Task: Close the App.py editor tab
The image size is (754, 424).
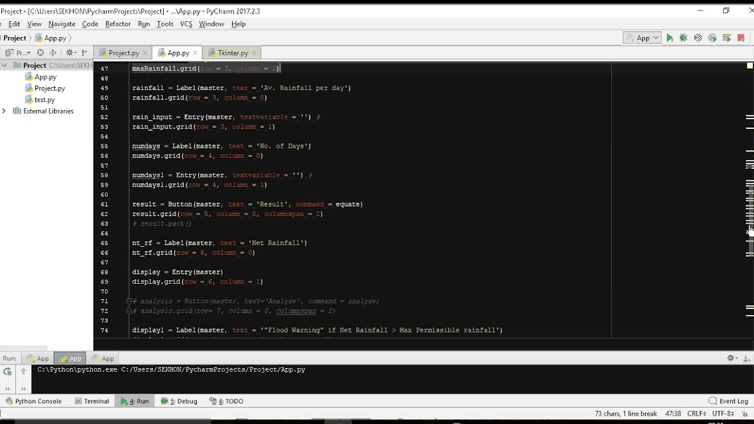Action: [195, 53]
